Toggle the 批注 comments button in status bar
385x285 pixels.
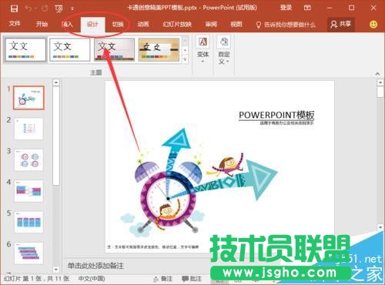coord(192,279)
